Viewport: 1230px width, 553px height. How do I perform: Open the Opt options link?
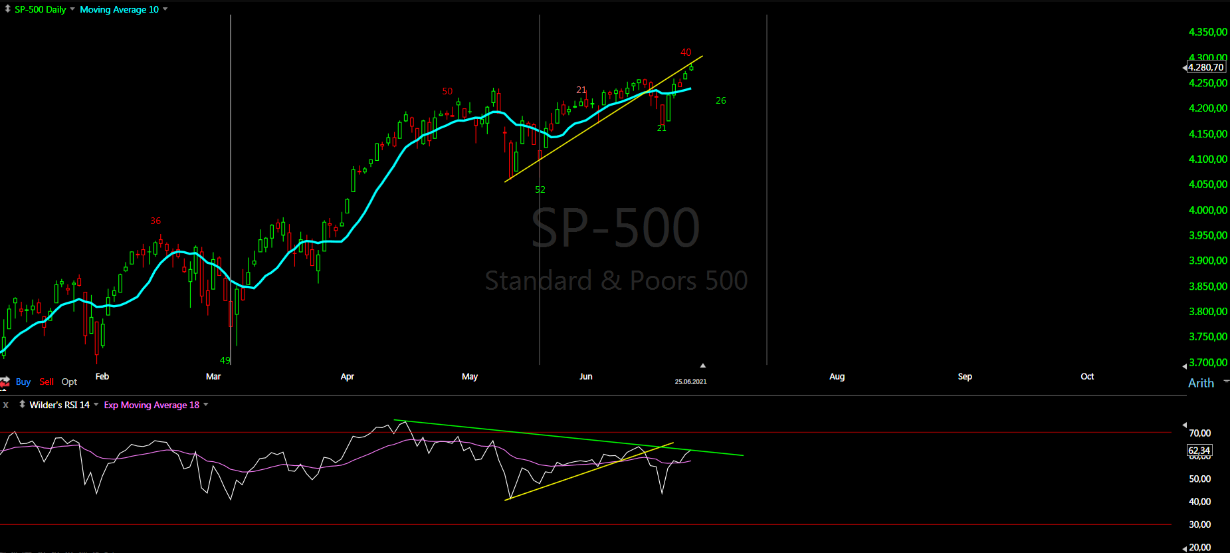tap(69, 382)
